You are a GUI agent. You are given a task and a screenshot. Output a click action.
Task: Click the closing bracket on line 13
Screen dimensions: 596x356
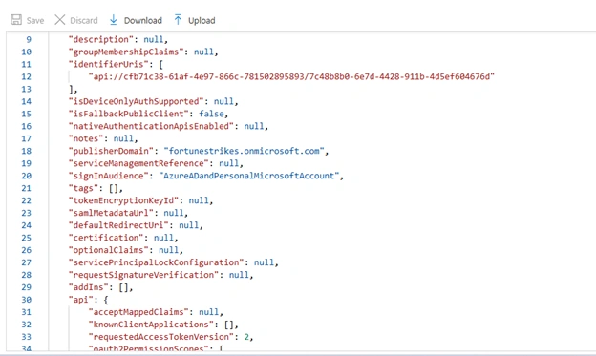(x=71, y=90)
